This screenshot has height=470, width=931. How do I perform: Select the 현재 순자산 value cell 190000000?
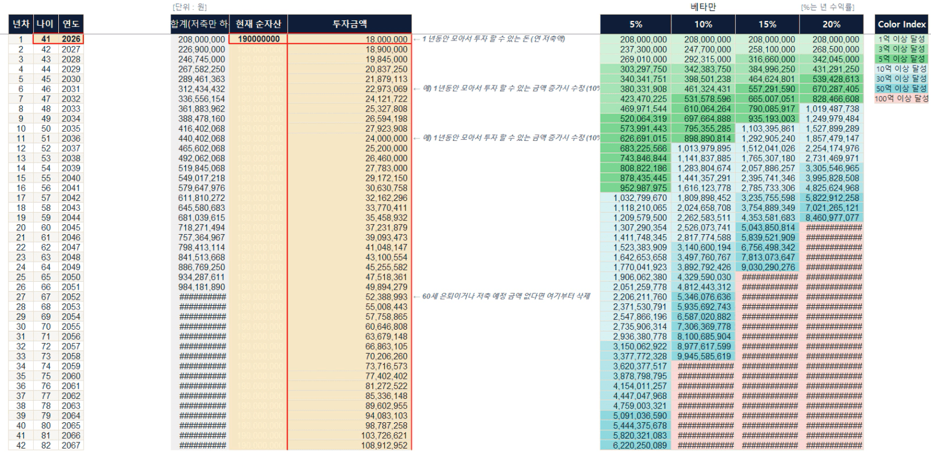pyautogui.click(x=258, y=39)
